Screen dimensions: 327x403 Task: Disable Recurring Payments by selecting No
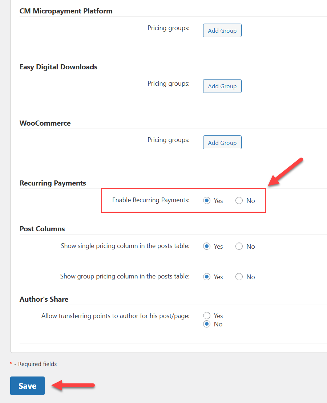[239, 200]
